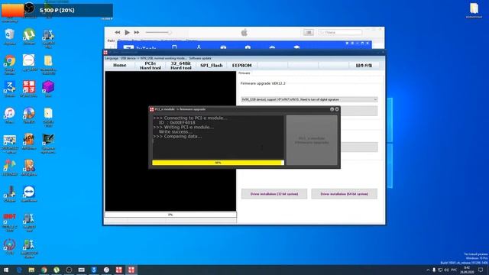Screen dimensions: 489x275
Task: Open the Recycle Bin desktop icon
Action: coord(9,37)
